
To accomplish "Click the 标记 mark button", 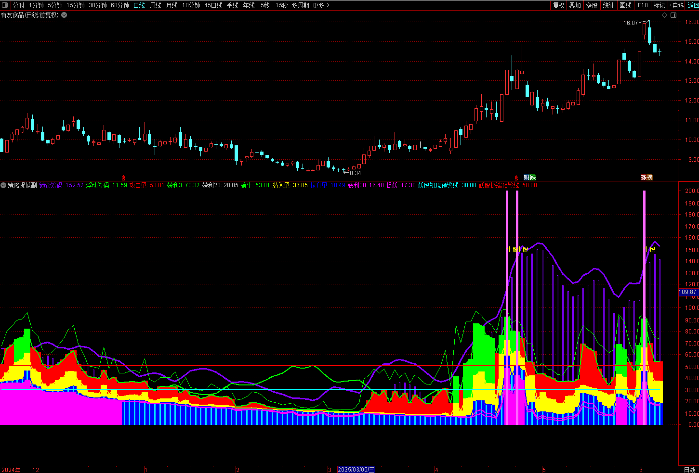I will tap(659, 5).
